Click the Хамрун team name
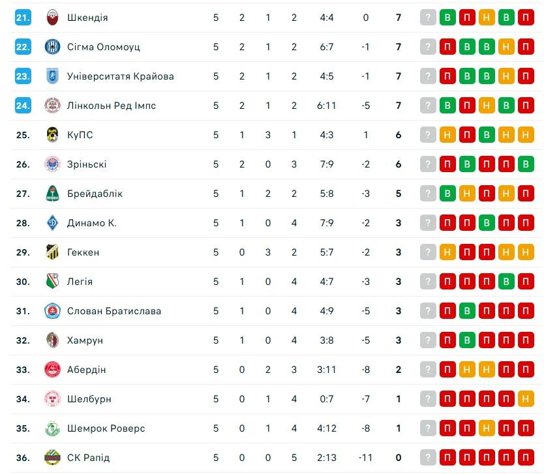The image size is (544, 474). [85, 340]
